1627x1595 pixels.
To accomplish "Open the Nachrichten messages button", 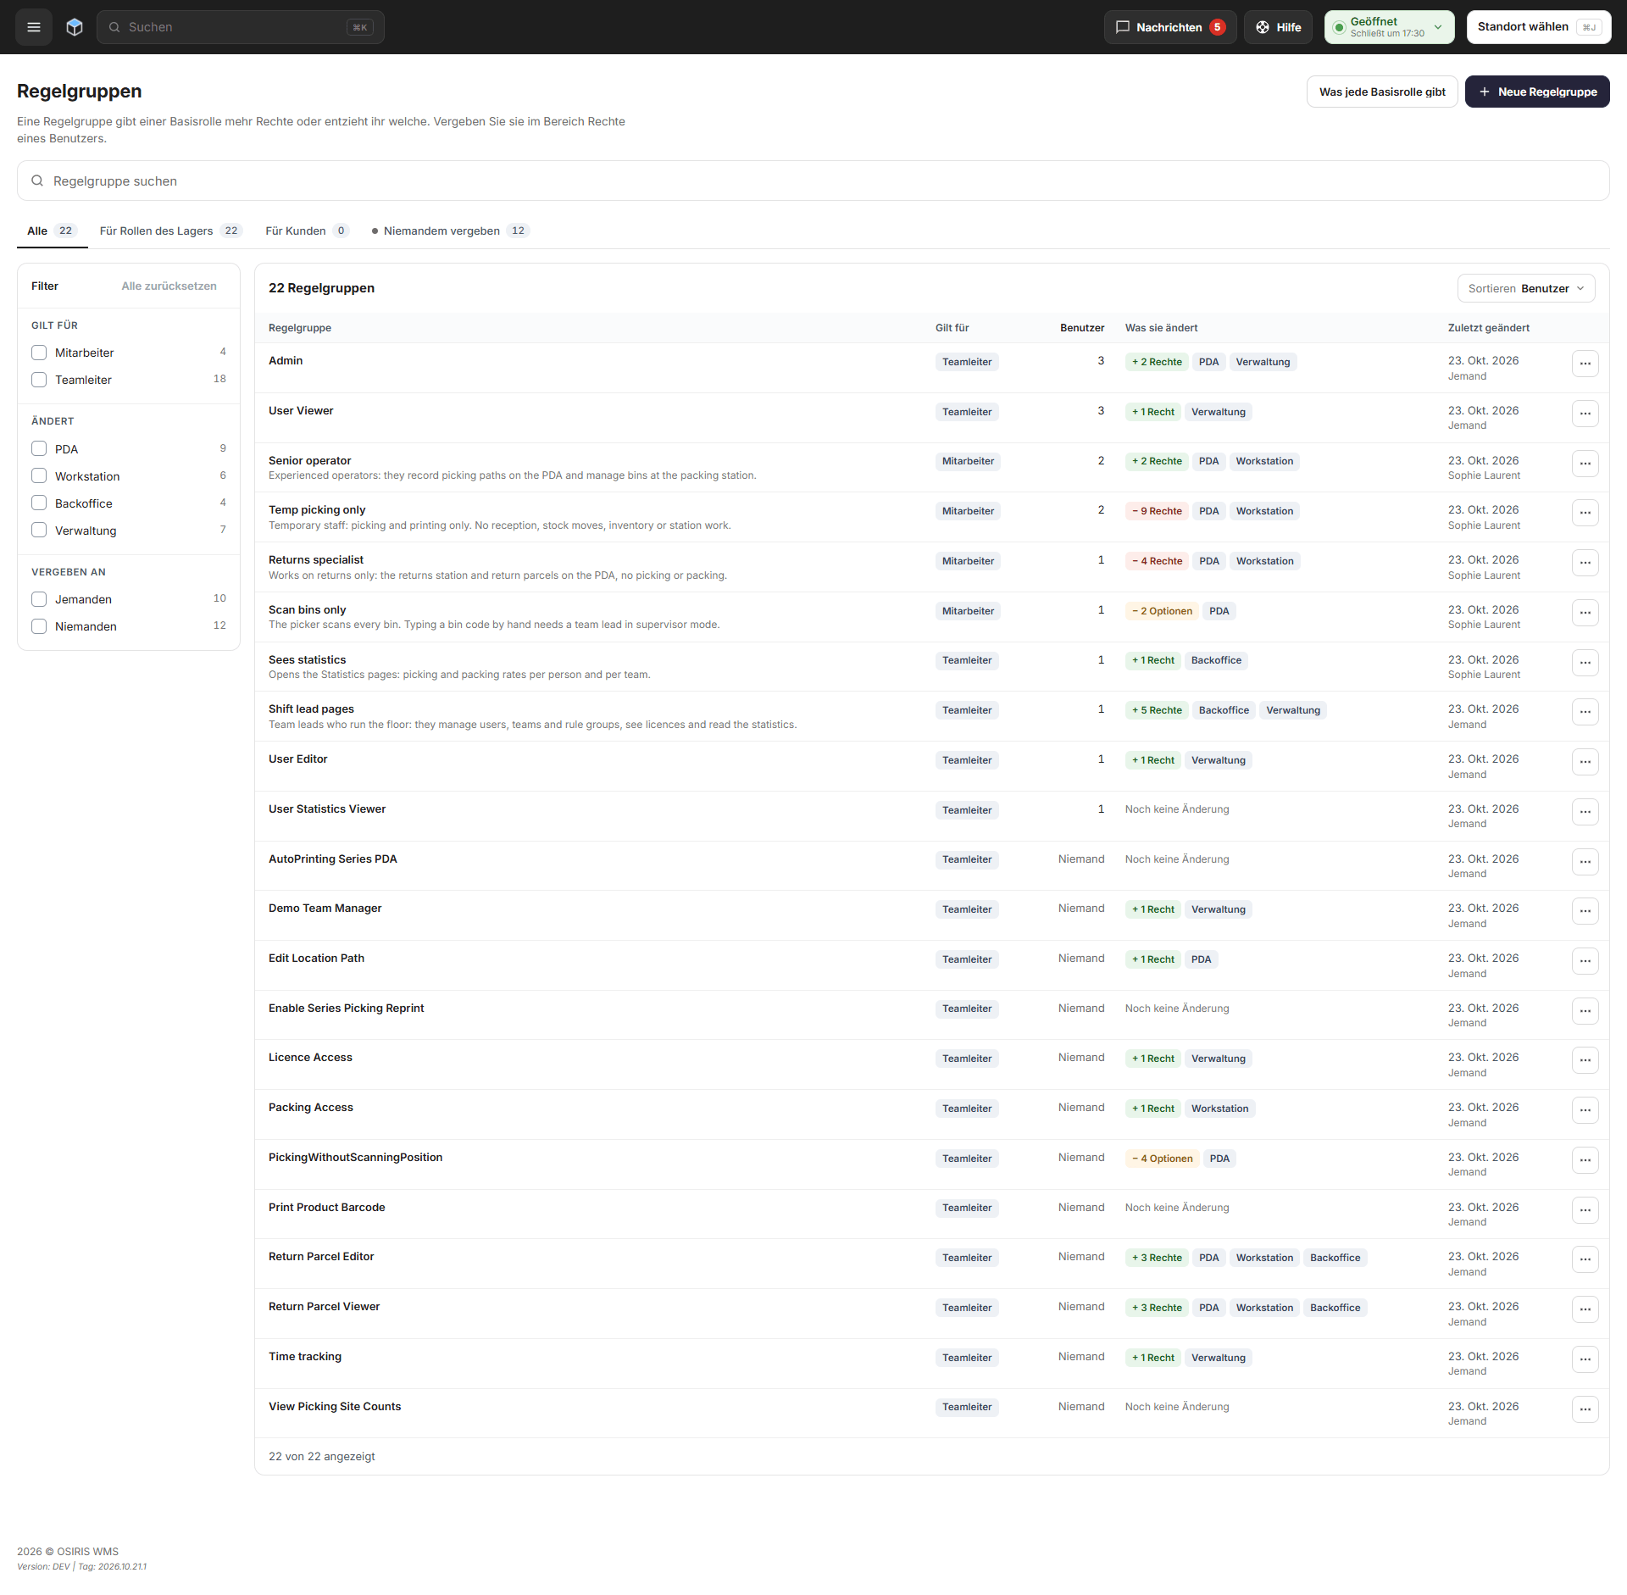I will [x=1170, y=27].
